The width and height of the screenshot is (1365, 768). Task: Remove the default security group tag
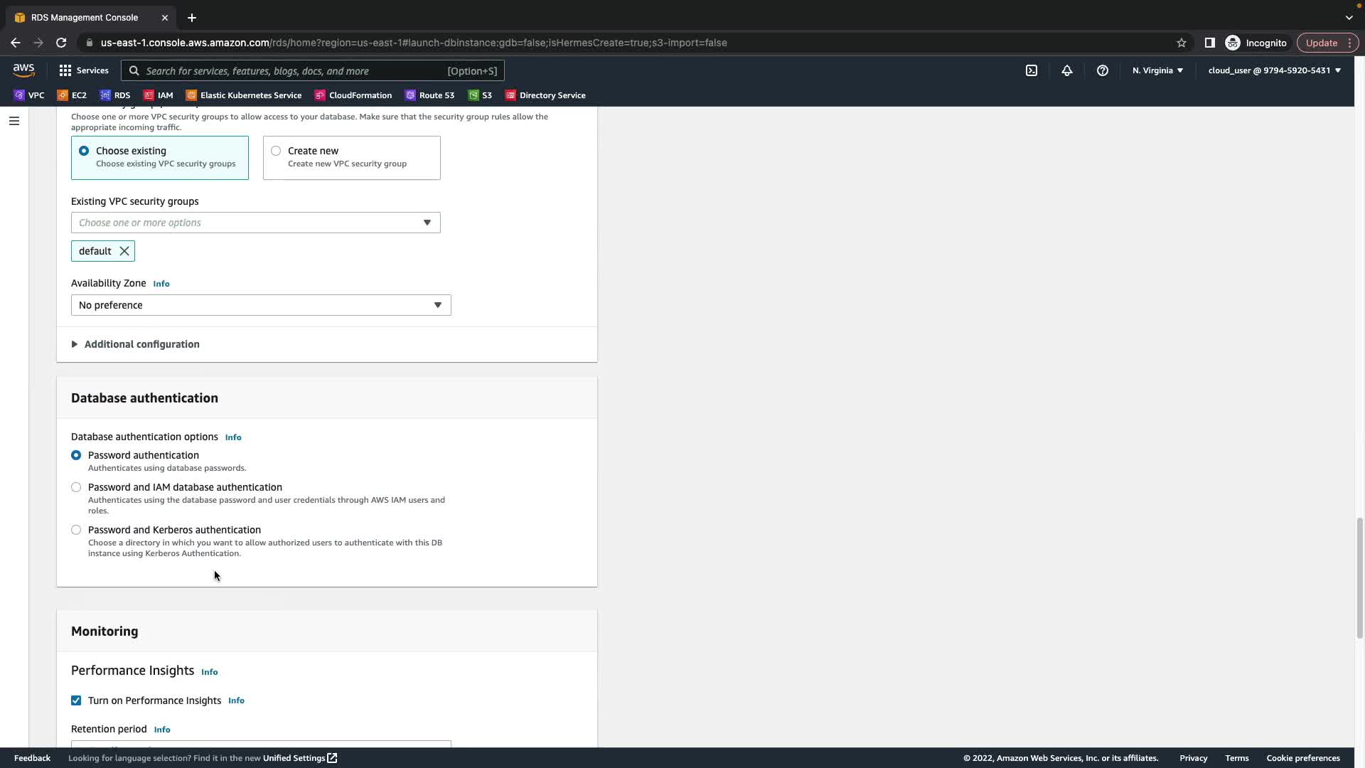124,251
